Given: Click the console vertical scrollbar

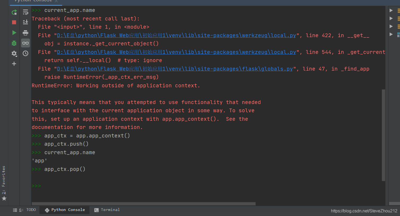Looking at the screenshot, I should coord(383,135).
